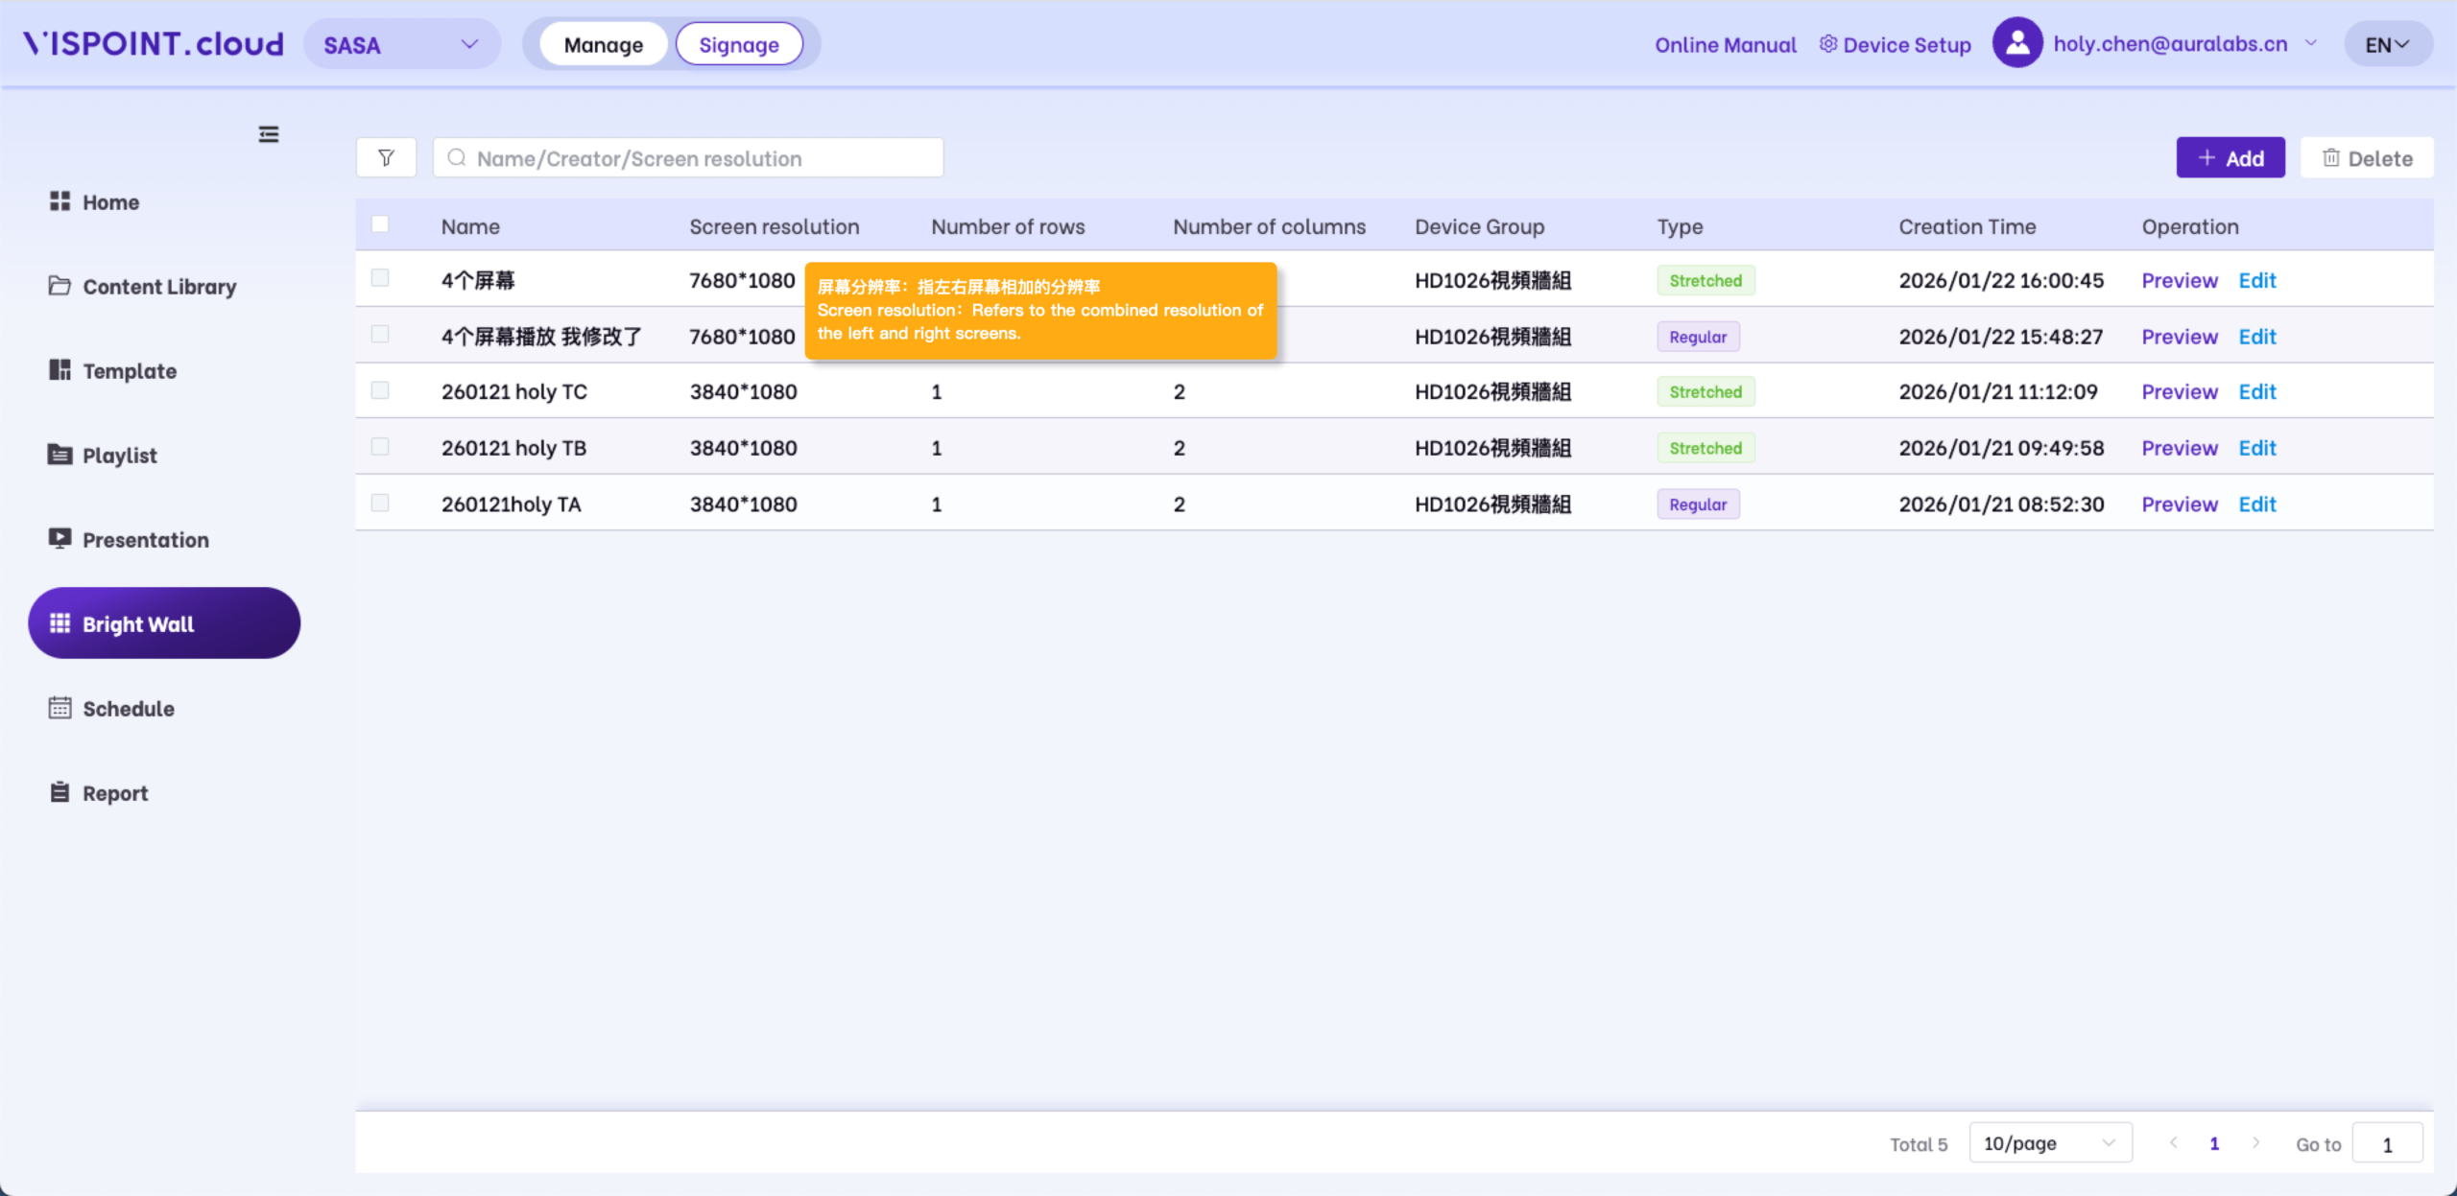Click the filter funnel icon
The height and width of the screenshot is (1196, 2457).
[386, 158]
